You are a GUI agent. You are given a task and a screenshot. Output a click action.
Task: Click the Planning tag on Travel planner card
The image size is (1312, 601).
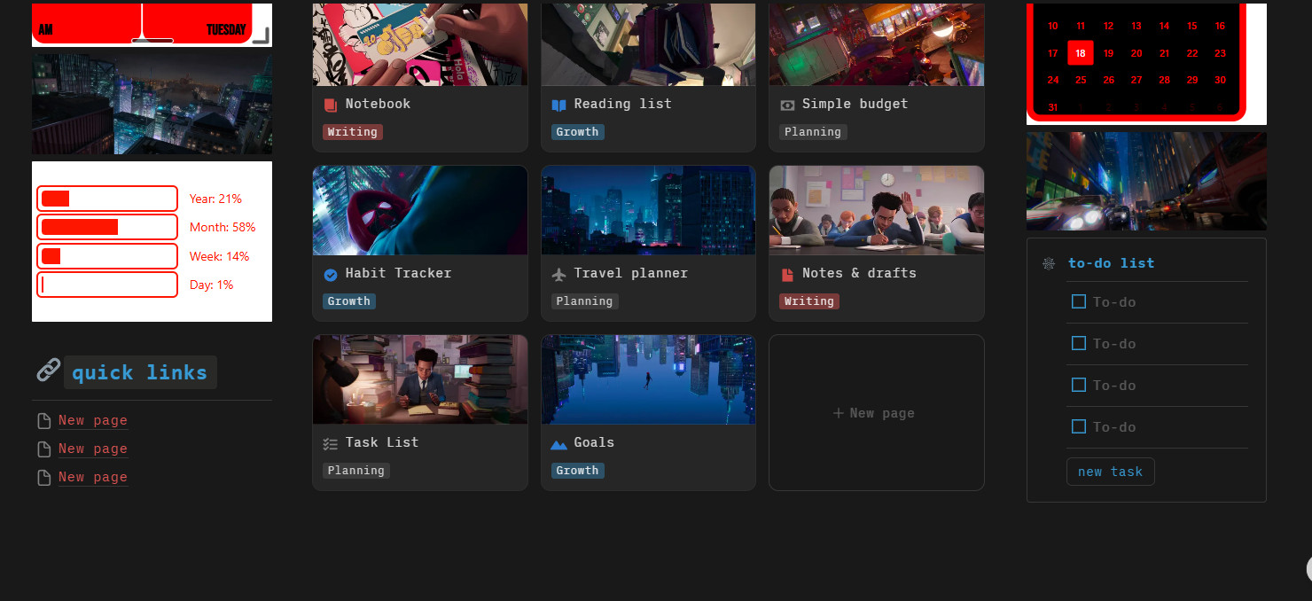click(584, 301)
